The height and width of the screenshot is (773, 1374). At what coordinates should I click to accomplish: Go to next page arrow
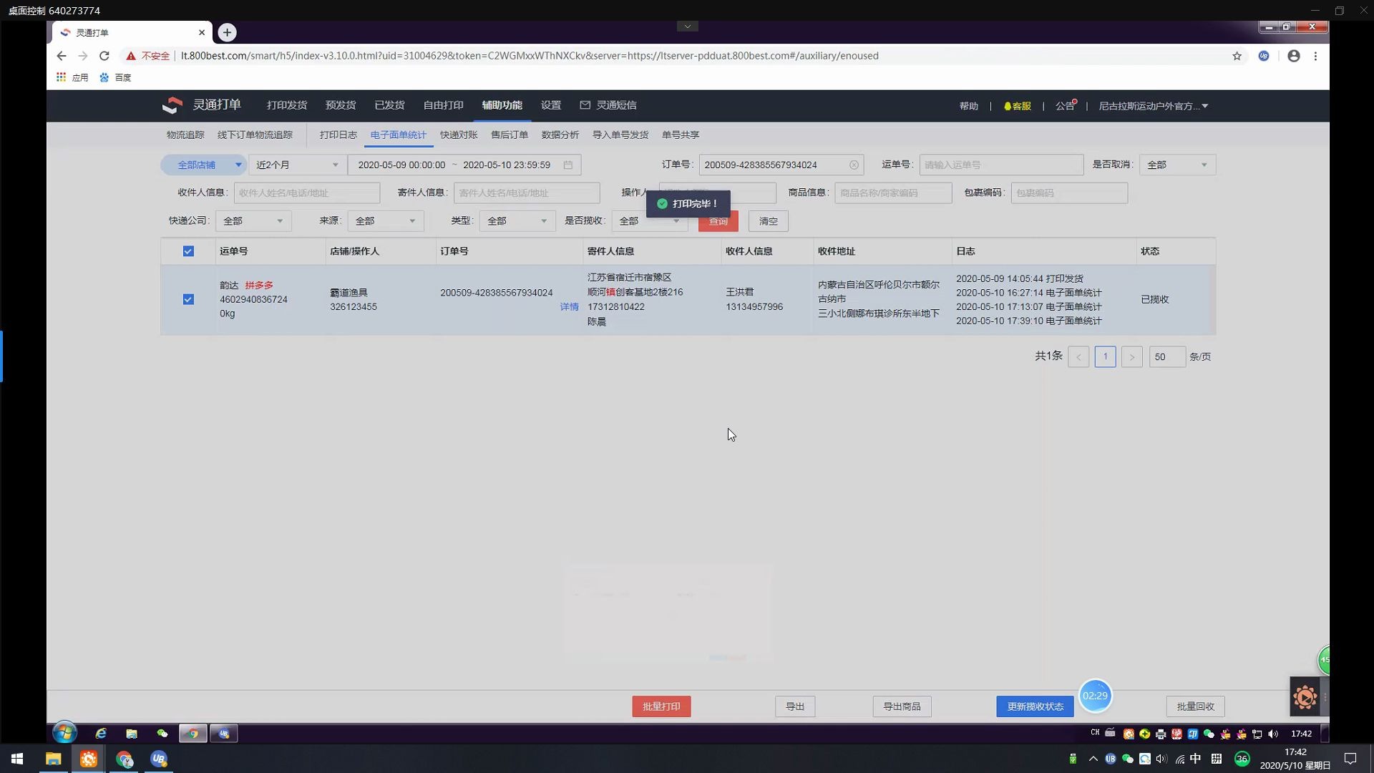click(1131, 356)
